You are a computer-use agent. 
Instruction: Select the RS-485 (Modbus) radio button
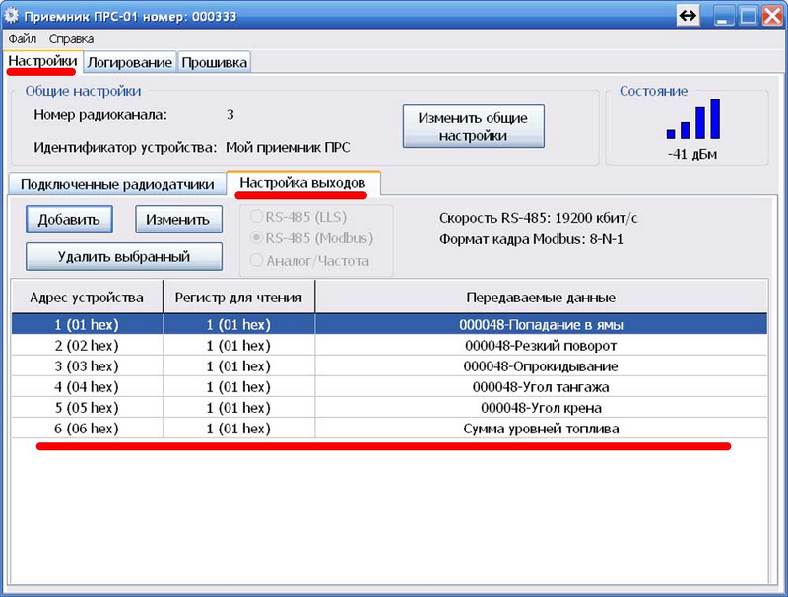click(256, 237)
